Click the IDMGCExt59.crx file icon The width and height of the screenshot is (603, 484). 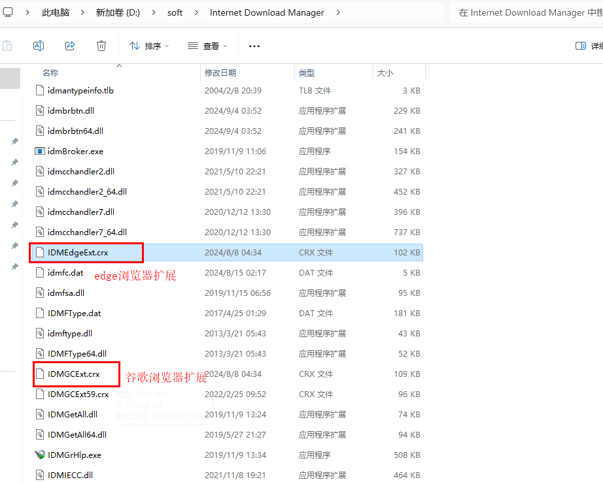click(40, 395)
